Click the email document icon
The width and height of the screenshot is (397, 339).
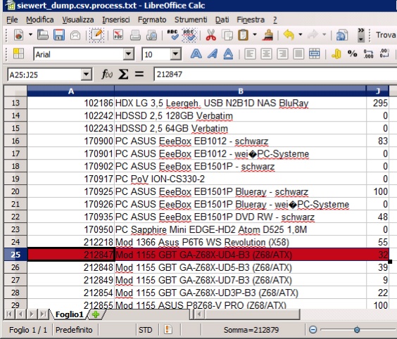[75, 35]
